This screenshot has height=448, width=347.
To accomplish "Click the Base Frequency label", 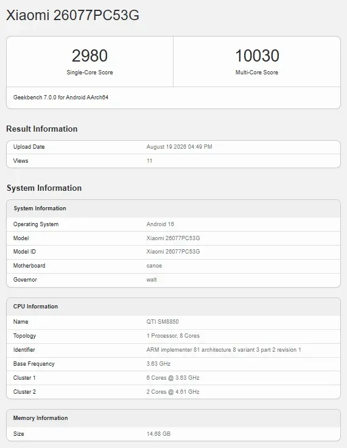I will tap(33, 364).
